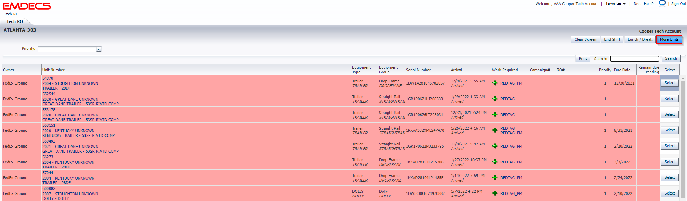Click the green plus icon for unit 558493
The height and width of the screenshot is (201, 687).
click(495, 146)
